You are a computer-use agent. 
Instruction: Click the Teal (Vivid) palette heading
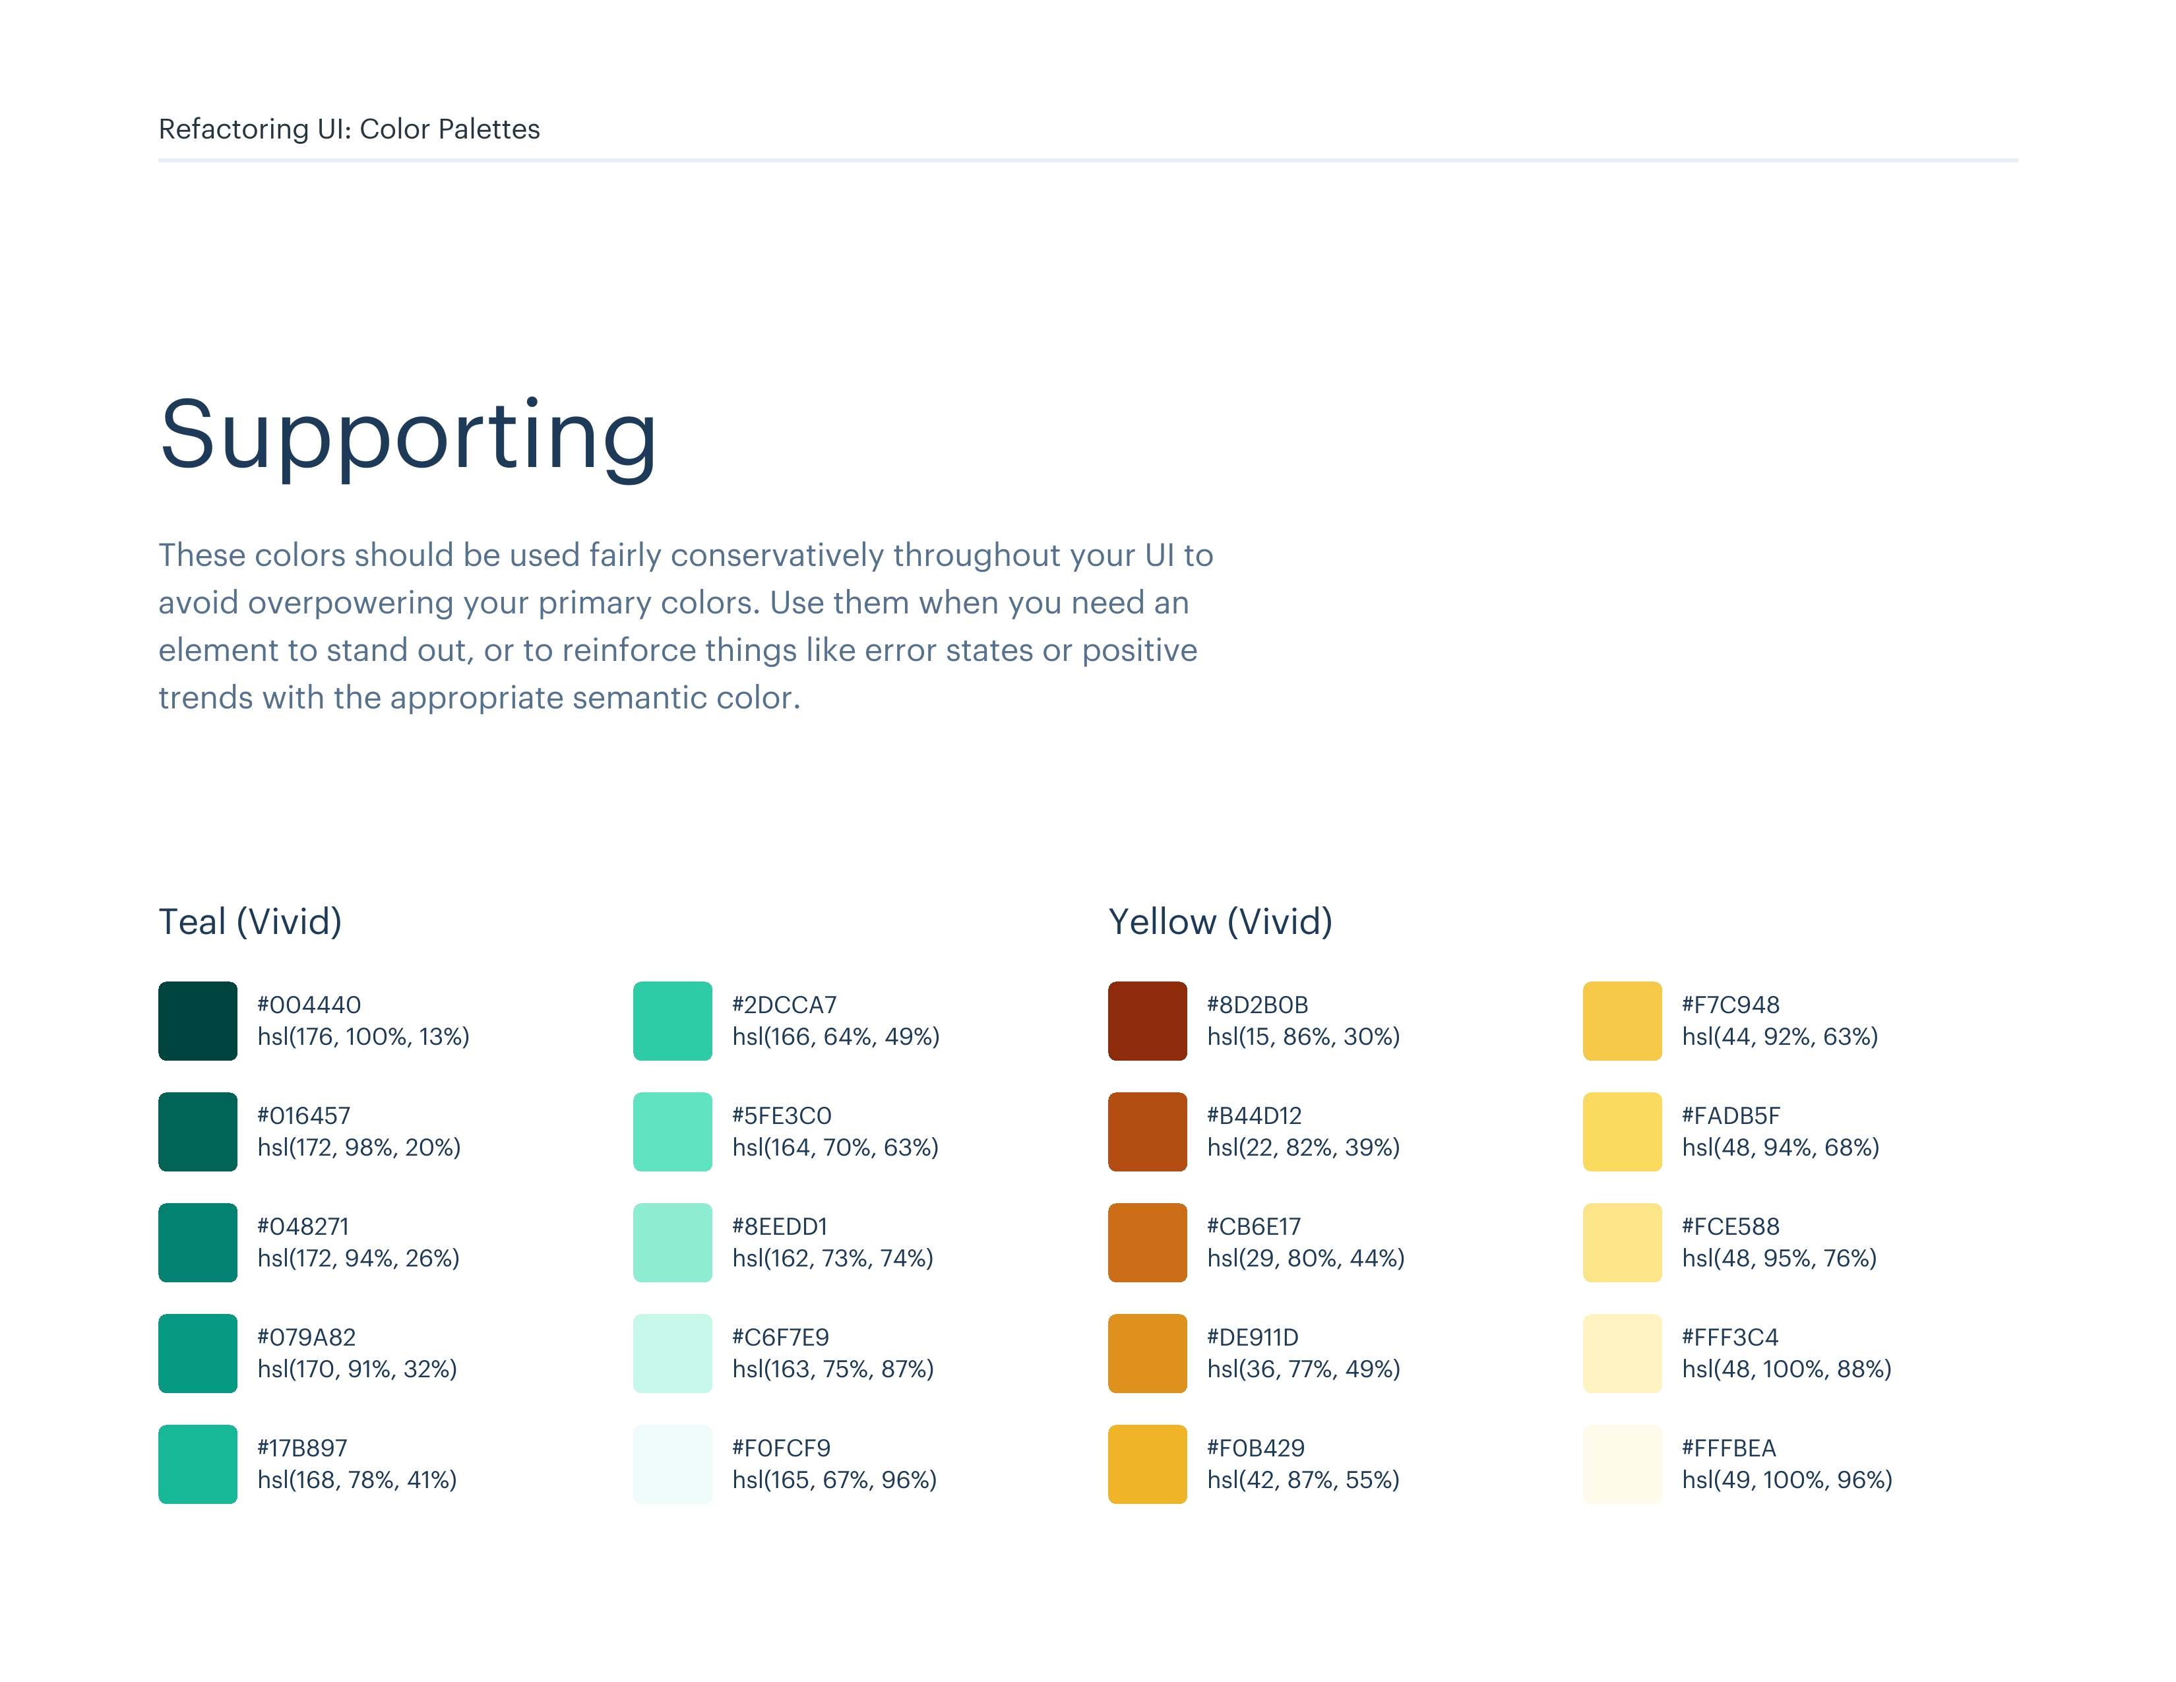click(x=250, y=921)
